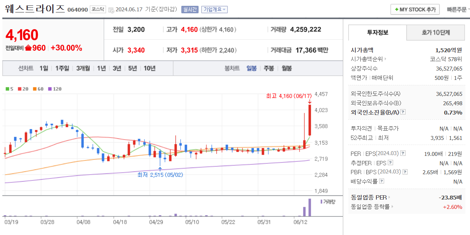The image size is (470, 235).
Task: Open help icon next to 외국인소진율(B/A)
Action: click(x=403, y=112)
